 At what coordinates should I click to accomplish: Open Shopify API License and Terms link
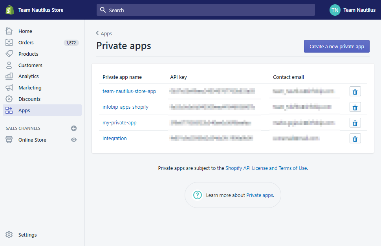click(x=266, y=168)
